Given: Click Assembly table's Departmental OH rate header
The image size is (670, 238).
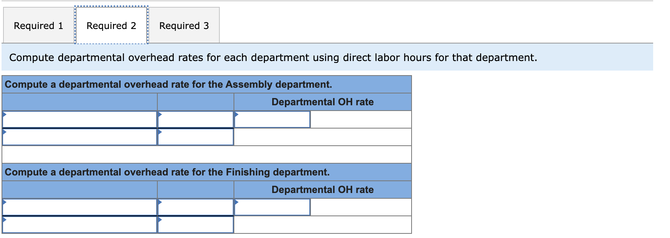Looking at the screenshot, I should tap(322, 102).
